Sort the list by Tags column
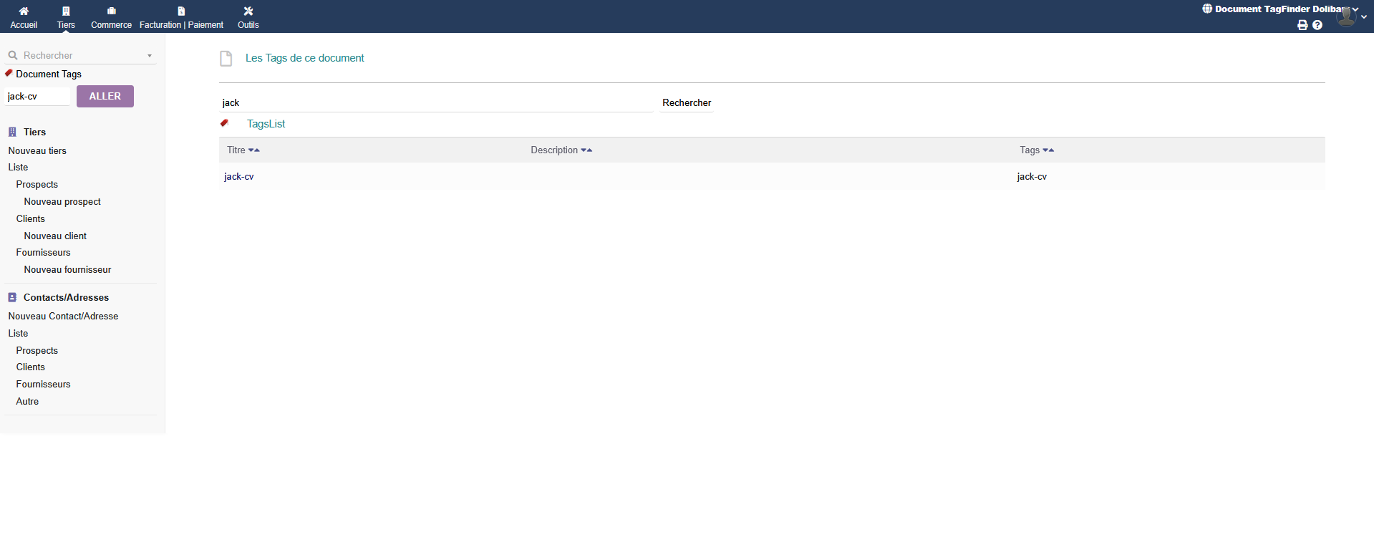The height and width of the screenshot is (555, 1374). pyautogui.click(x=1030, y=150)
